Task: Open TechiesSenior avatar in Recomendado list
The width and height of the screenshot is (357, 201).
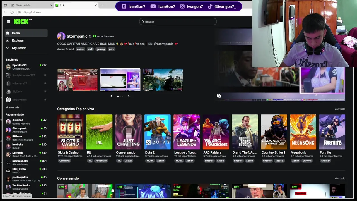Action: point(8,187)
